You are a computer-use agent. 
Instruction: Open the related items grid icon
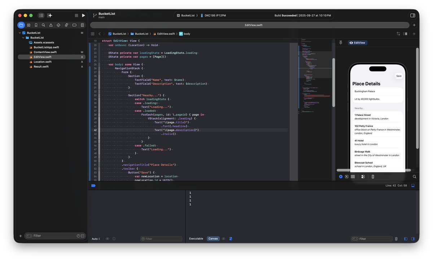point(93,34)
